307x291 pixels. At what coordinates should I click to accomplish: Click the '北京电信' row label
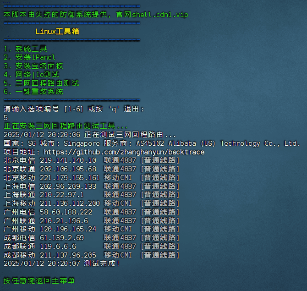click(x=19, y=160)
